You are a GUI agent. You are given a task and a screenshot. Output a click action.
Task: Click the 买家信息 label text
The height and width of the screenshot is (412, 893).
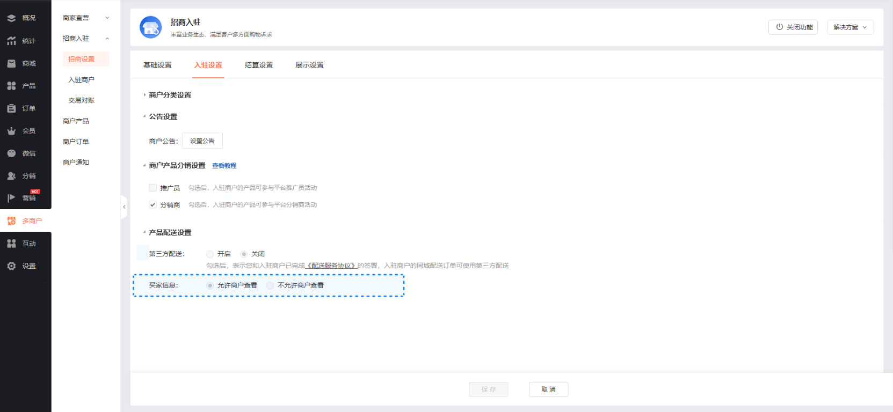point(163,285)
